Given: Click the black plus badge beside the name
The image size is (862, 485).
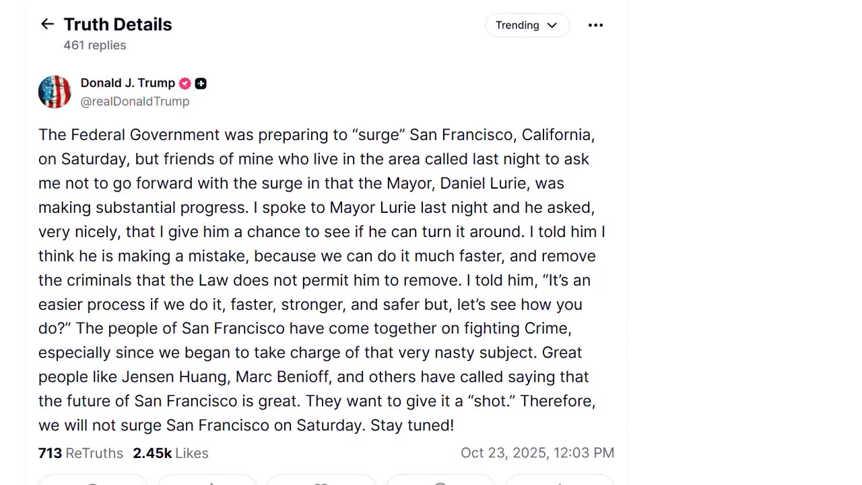Looking at the screenshot, I should tap(201, 84).
